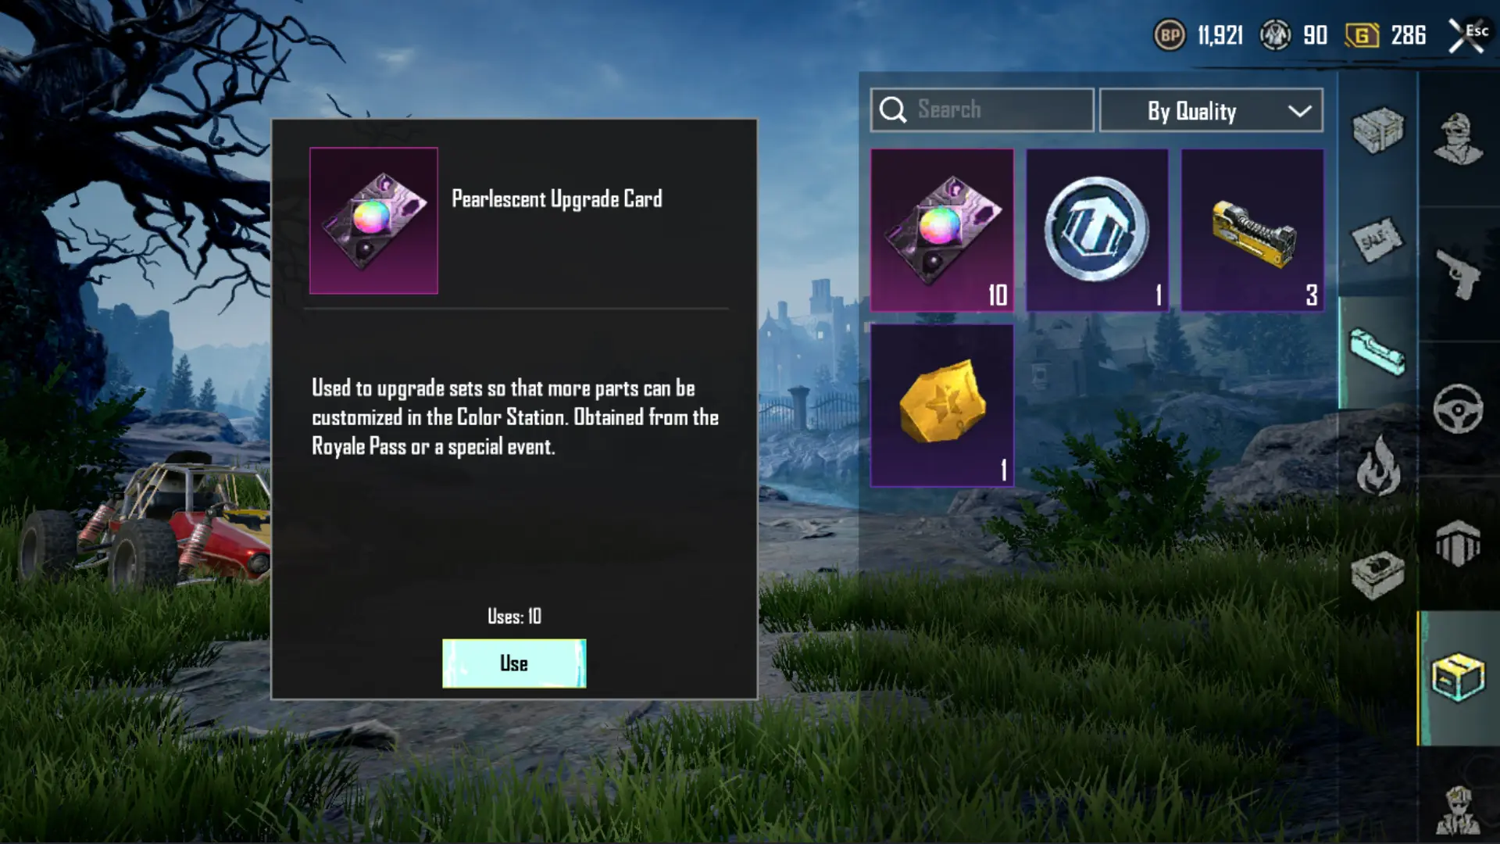Open the supply crates sub-tab
This screenshot has height=844, width=1500.
tap(1378, 130)
